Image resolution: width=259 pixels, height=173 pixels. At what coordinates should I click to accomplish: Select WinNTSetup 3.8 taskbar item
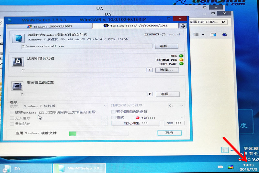(80, 168)
